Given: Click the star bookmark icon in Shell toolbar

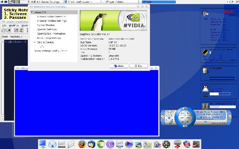Looking at the screenshot, I should click(x=9, y=30).
